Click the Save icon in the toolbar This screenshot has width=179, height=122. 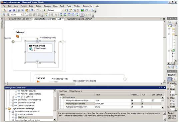pos(10,10)
